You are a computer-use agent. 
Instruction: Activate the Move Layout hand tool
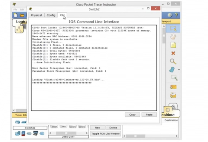pos(173,36)
